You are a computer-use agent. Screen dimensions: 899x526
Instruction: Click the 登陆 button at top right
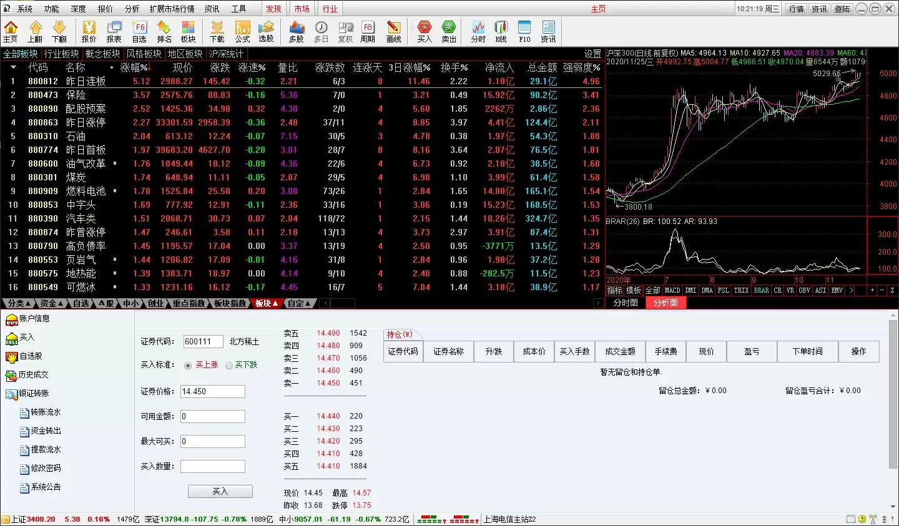pos(842,9)
